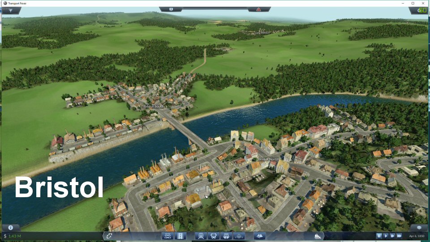Click the Bristol South town label
Viewport: 430px width, 242px height.
pos(154,107)
